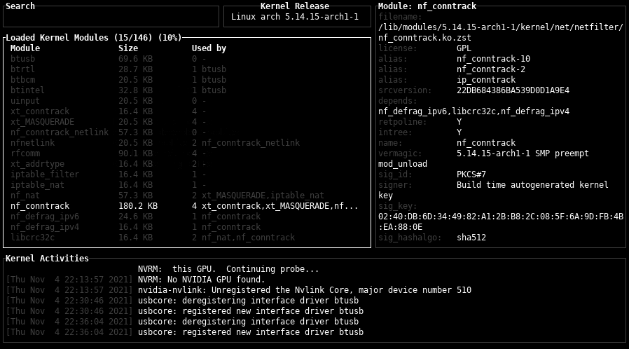Select the iptable_filter module row
629x349 pixels.
click(x=187, y=174)
